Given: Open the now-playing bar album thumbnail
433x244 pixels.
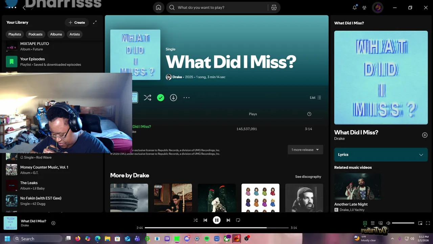Looking at the screenshot, I should (10, 223).
